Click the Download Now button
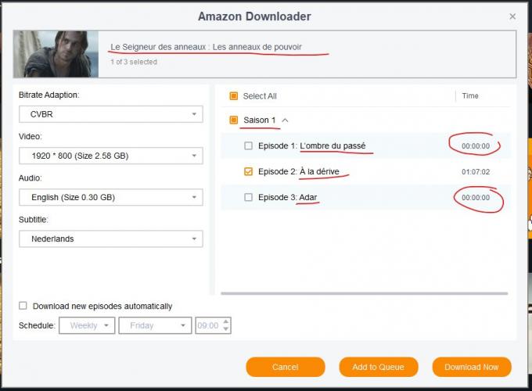Screen dimensions: 532x391 [472, 367]
